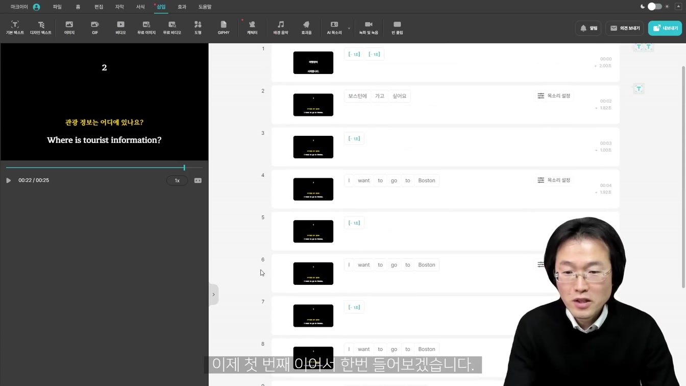Click the word Boston in clip 8
The width and height of the screenshot is (686, 386).
(427, 349)
